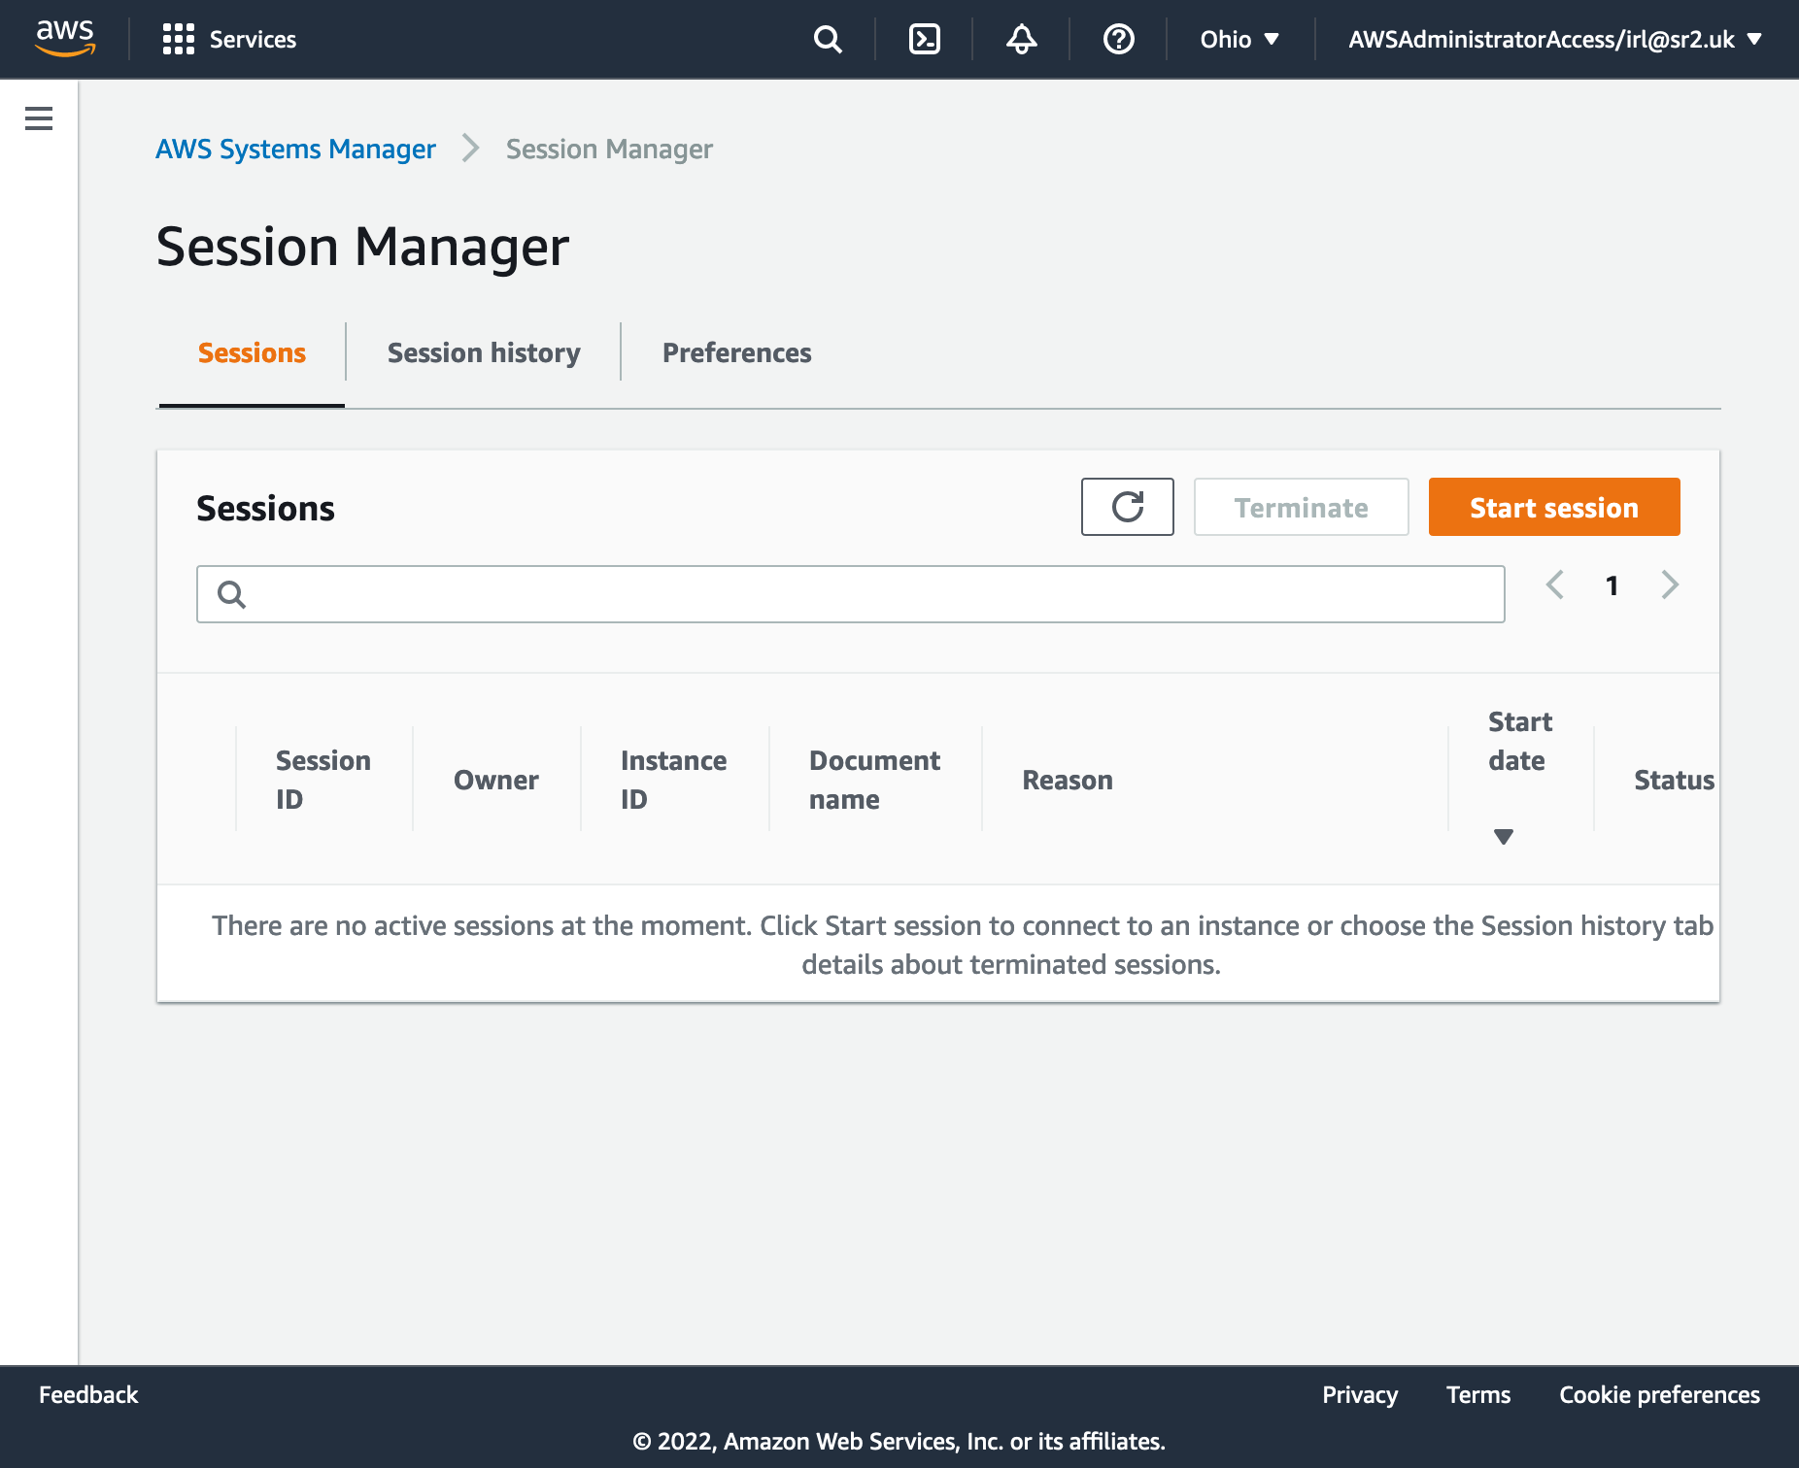1799x1468 pixels.
Task: Open the help question mark icon
Action: (x=1118, y=39)
